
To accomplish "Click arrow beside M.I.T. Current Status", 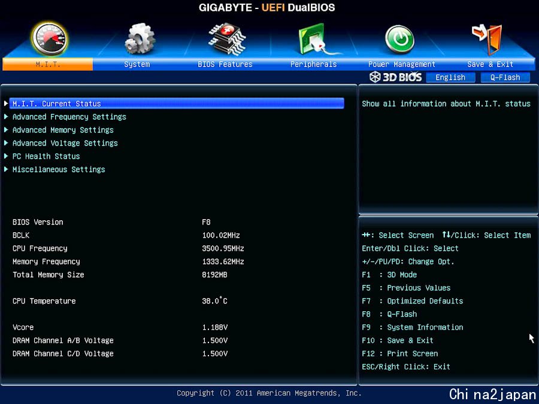I will [x=6, y=104].
